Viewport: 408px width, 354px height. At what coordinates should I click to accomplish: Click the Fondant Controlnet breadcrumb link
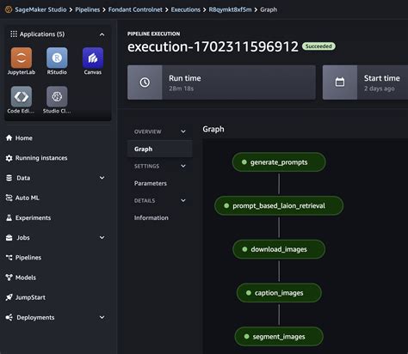[x=135, y=9]
